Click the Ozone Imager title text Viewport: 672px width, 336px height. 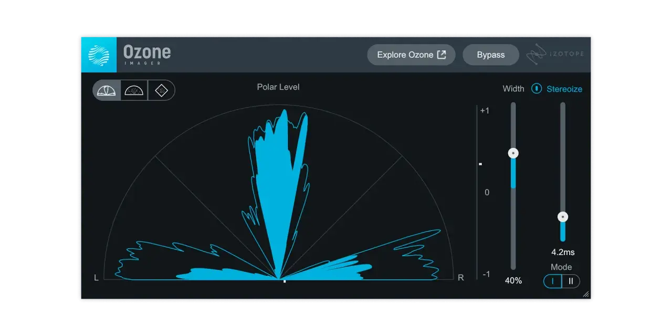pos(147,55)
